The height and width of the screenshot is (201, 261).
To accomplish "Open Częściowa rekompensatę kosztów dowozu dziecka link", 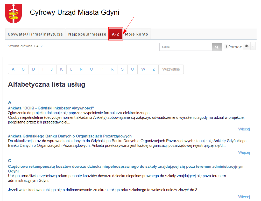I will [x=125, y=167].
